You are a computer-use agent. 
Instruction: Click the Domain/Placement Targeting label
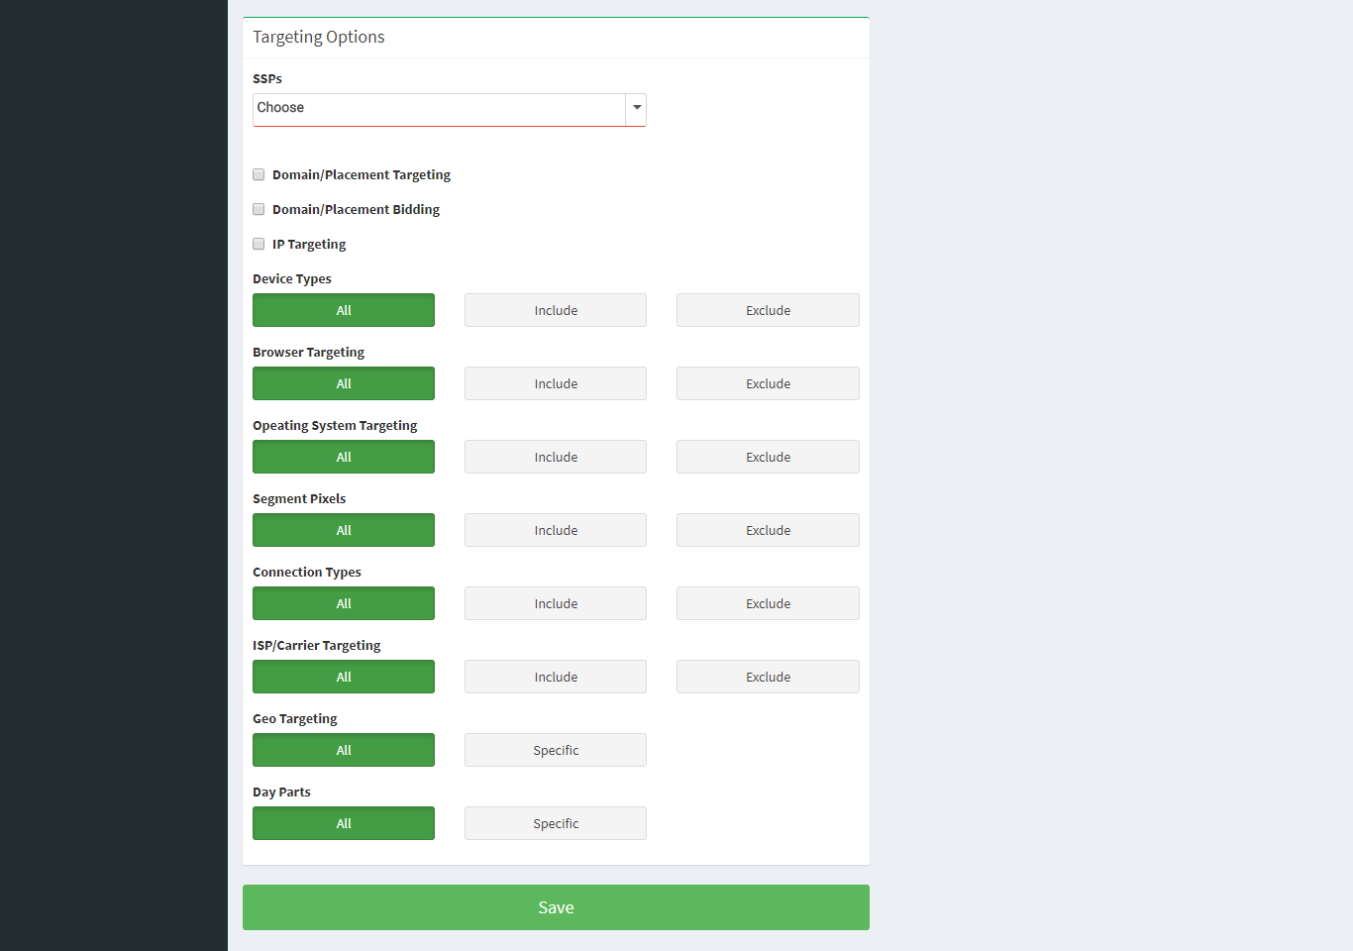pos(362,174)
